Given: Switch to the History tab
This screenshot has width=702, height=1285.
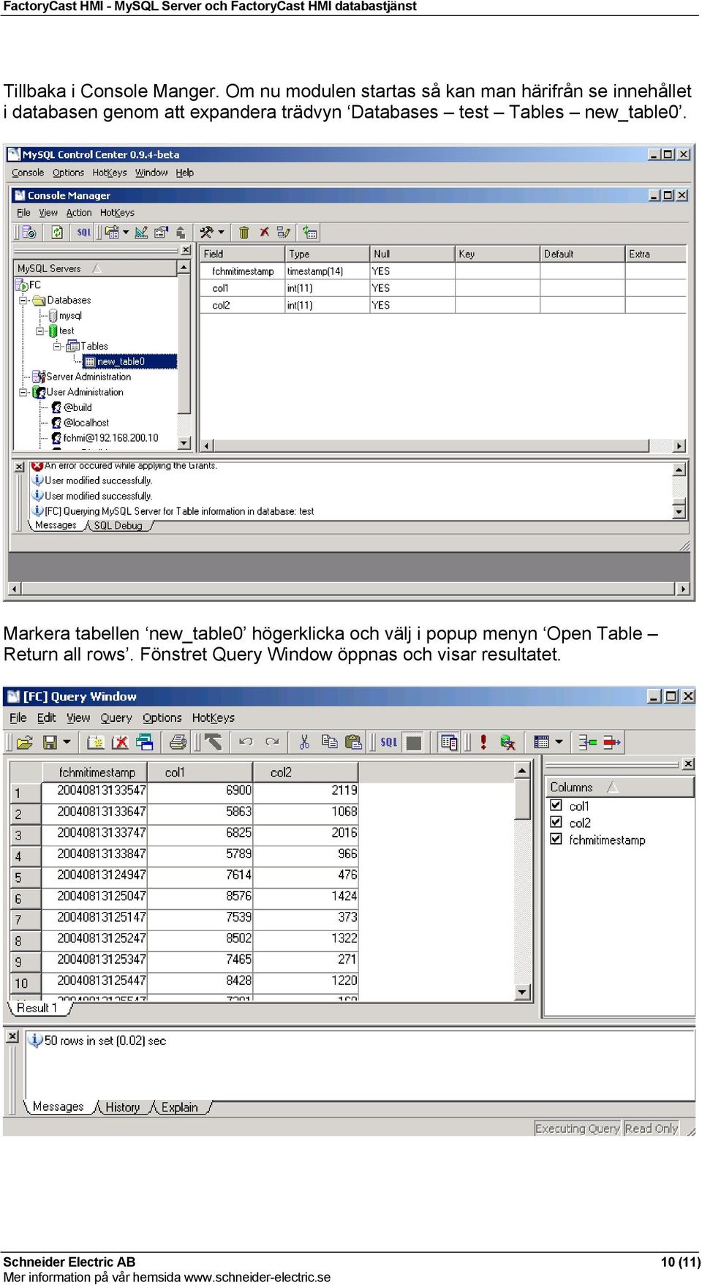Looking at the screenshot, I should coord(123,1107).
